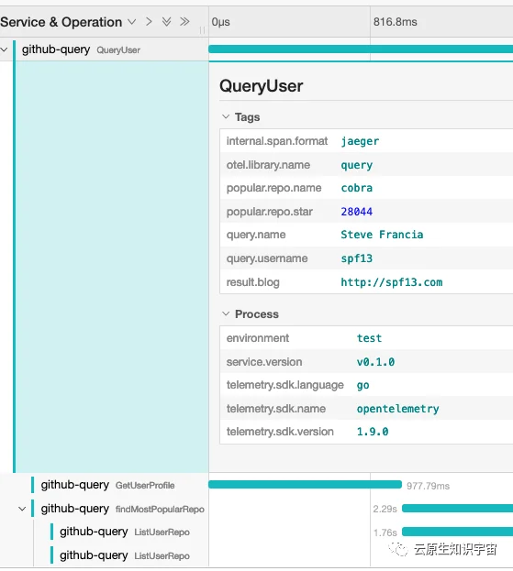Image resolution: width=513 pixels, height=571 pixels.
Task: Click the otel.library.name query tag row
Action: [366, 165]
